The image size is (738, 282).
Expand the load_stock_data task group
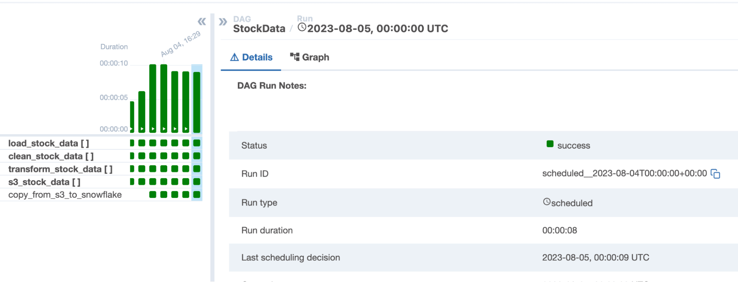pyautogui.click(x=48, y=143)
